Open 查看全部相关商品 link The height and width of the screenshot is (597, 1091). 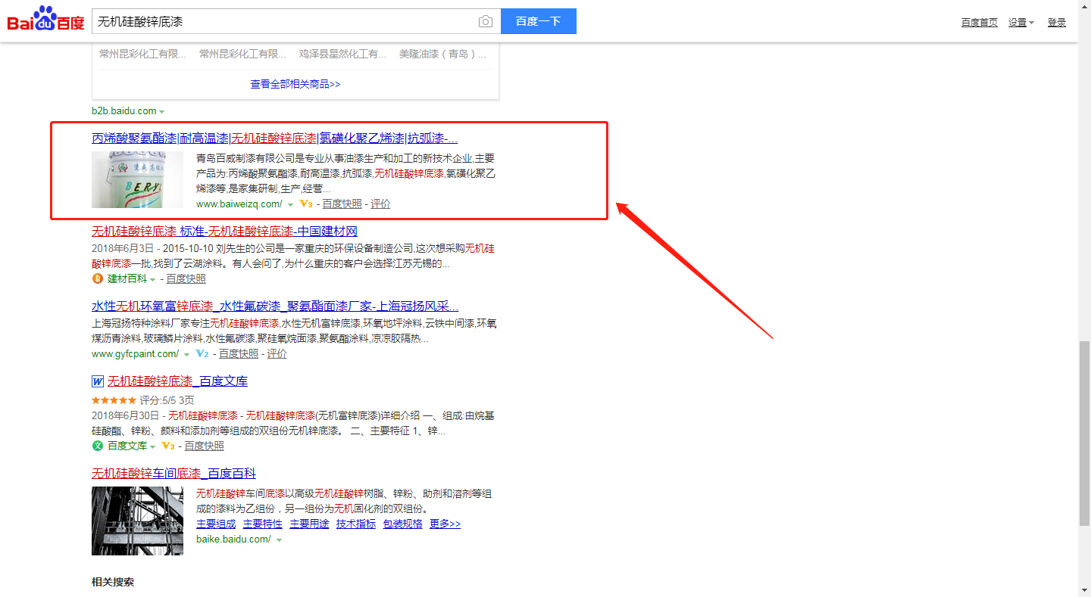295,84
